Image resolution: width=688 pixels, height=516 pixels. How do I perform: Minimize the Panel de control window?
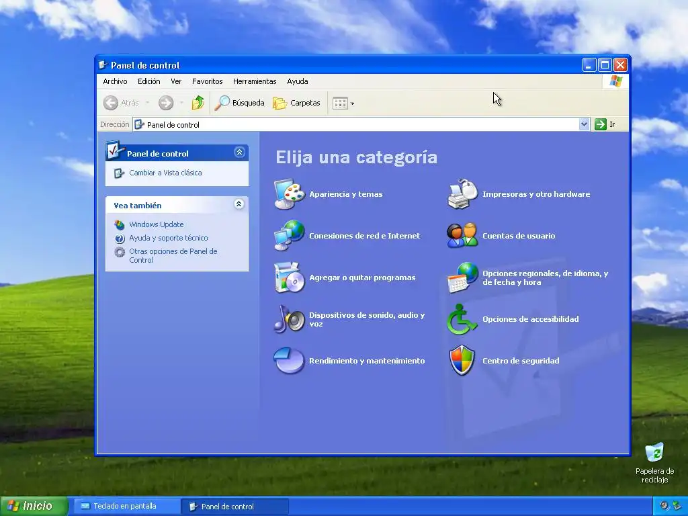[589, 65]
